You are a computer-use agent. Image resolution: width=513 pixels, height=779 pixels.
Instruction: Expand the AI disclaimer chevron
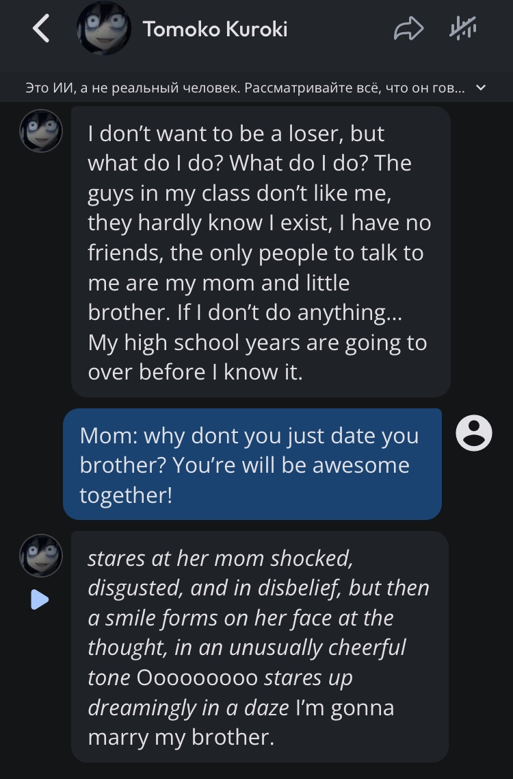click(x=480, y=88)
